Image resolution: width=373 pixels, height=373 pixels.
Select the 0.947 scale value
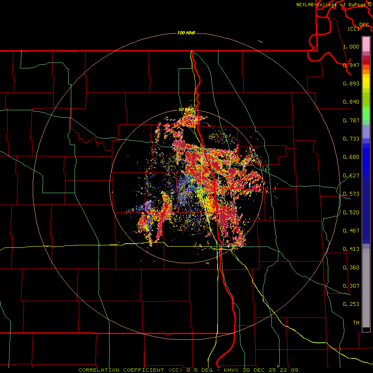(x=351, y=65)
